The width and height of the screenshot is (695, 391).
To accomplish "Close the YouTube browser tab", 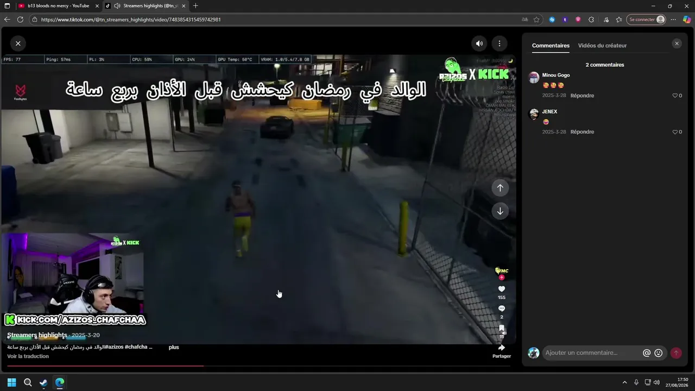I will pos(97,6).
